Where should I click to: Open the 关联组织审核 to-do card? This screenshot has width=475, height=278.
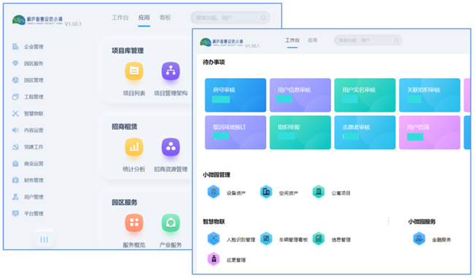[x=430, y=95]
